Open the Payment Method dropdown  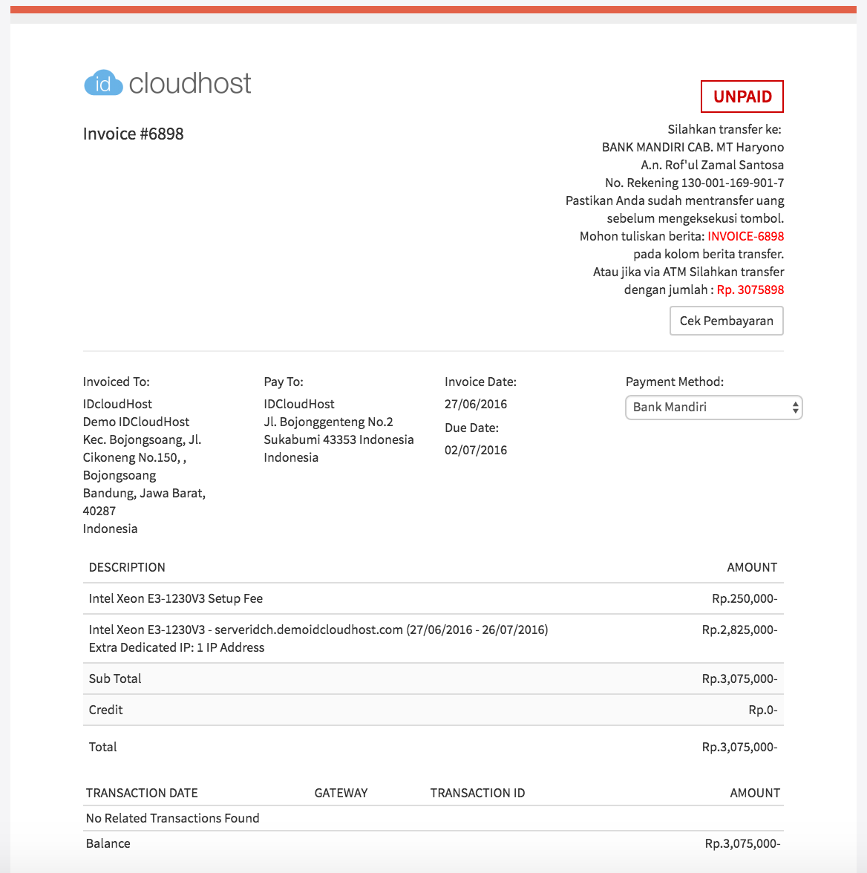pyautogui.click(x=713, y=408)
